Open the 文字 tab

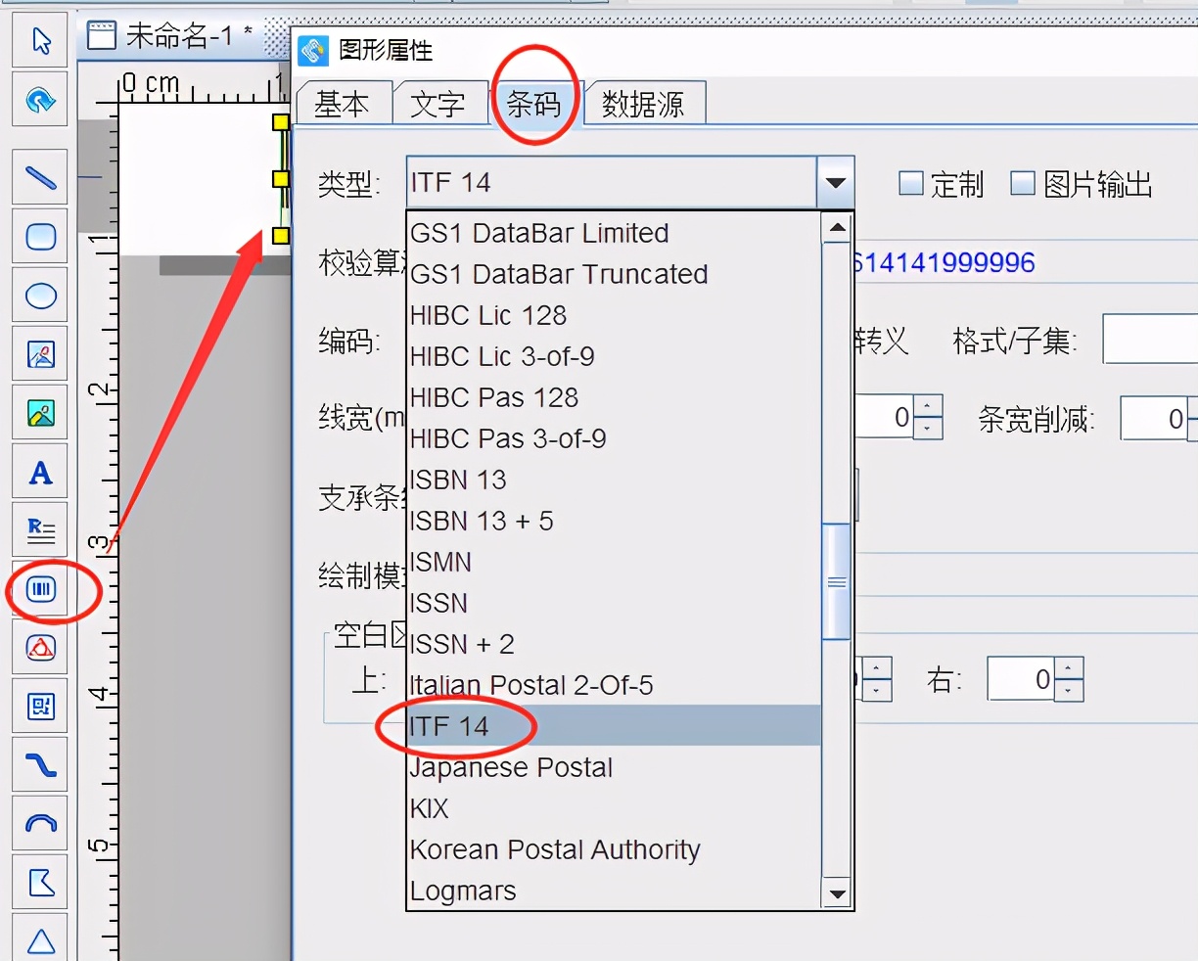click(x=438, y=104)
